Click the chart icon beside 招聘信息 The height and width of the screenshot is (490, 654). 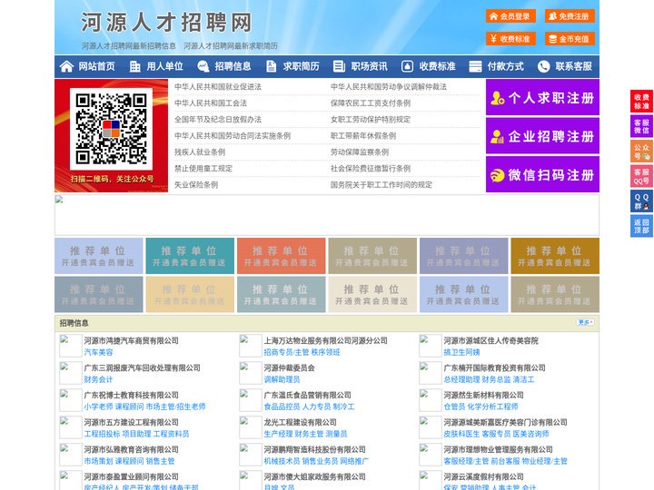203,66
